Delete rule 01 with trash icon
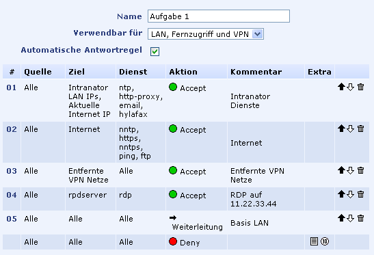 360,87
